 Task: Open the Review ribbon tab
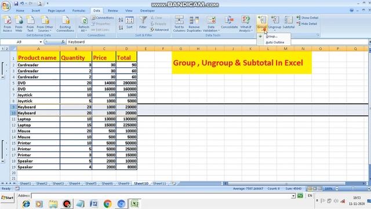click(113, 10)
